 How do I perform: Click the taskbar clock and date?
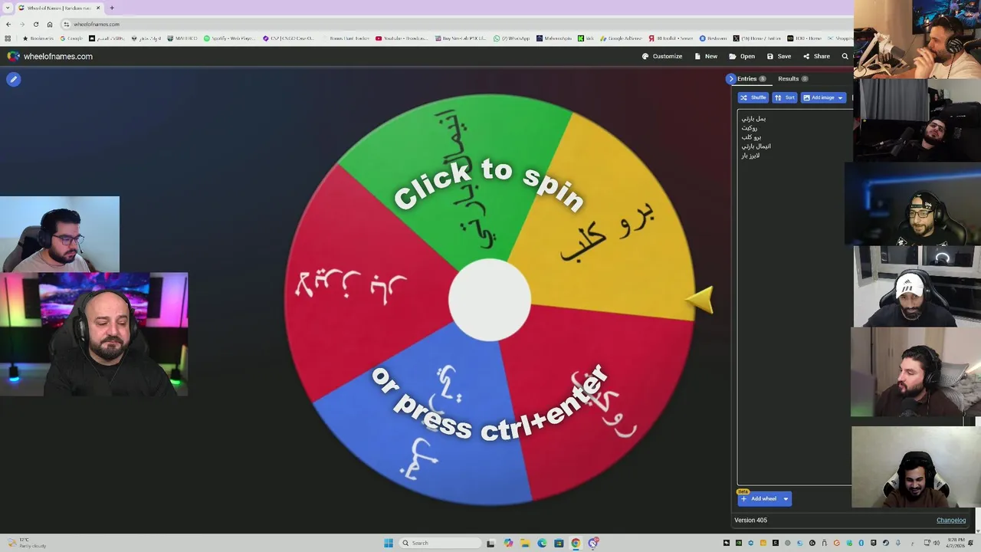[954, 543]
